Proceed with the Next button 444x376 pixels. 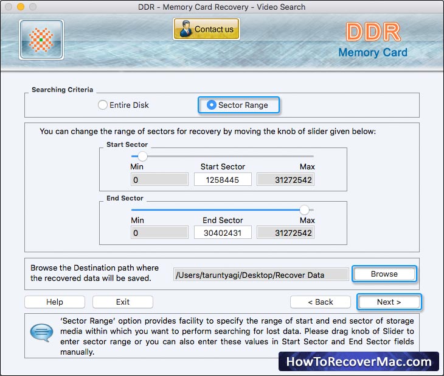pyautogui.click(x=389, y=302)
